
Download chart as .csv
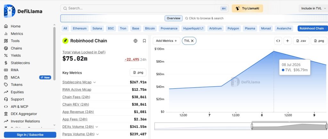(x=301, y=41)
